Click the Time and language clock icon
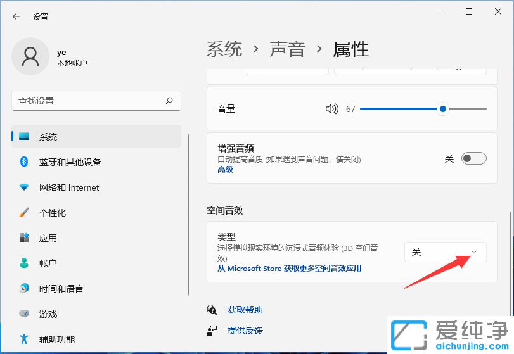 pos(24,288)
